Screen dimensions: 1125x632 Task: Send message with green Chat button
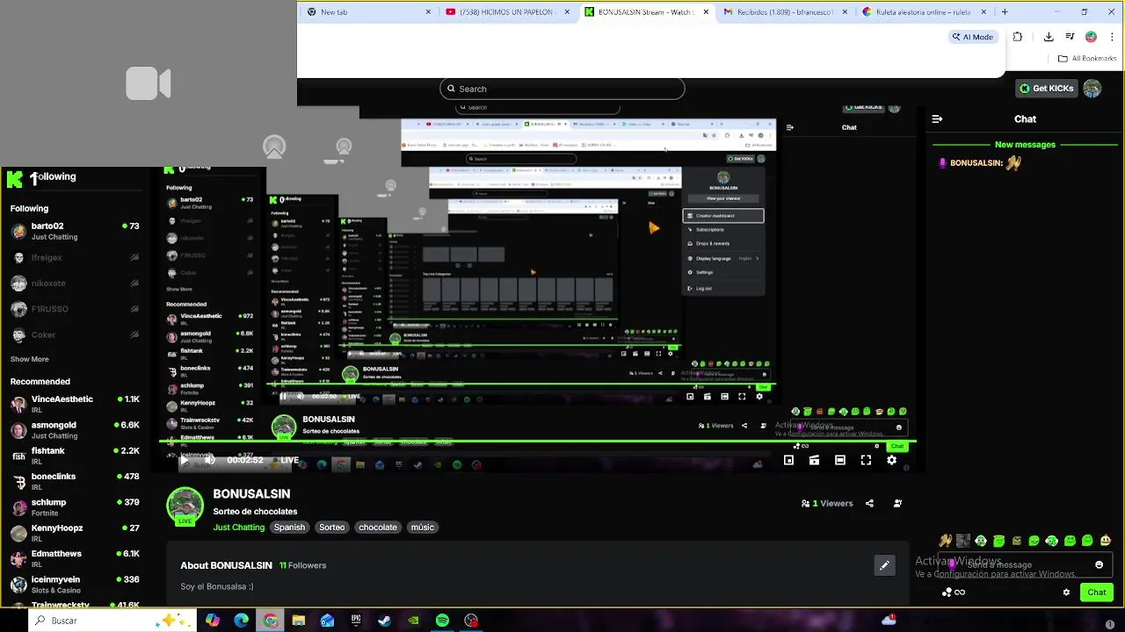(1096, 592)
